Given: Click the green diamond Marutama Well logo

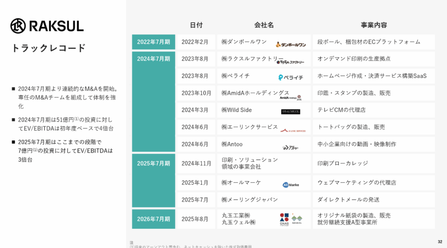Looking at the screenshot, I should (x=297, y=219).
